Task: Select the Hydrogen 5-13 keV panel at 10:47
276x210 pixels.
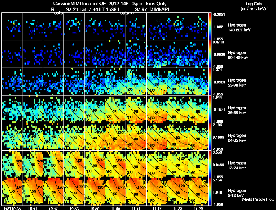Action: pyautogui.click(x=53, y=192)
